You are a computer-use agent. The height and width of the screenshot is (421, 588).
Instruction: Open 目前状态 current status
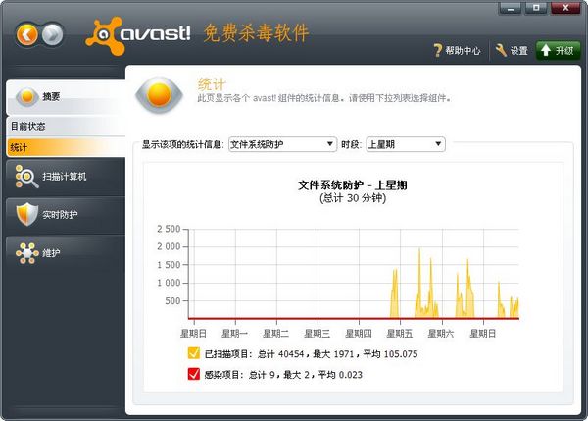click(x=66, y=127)
